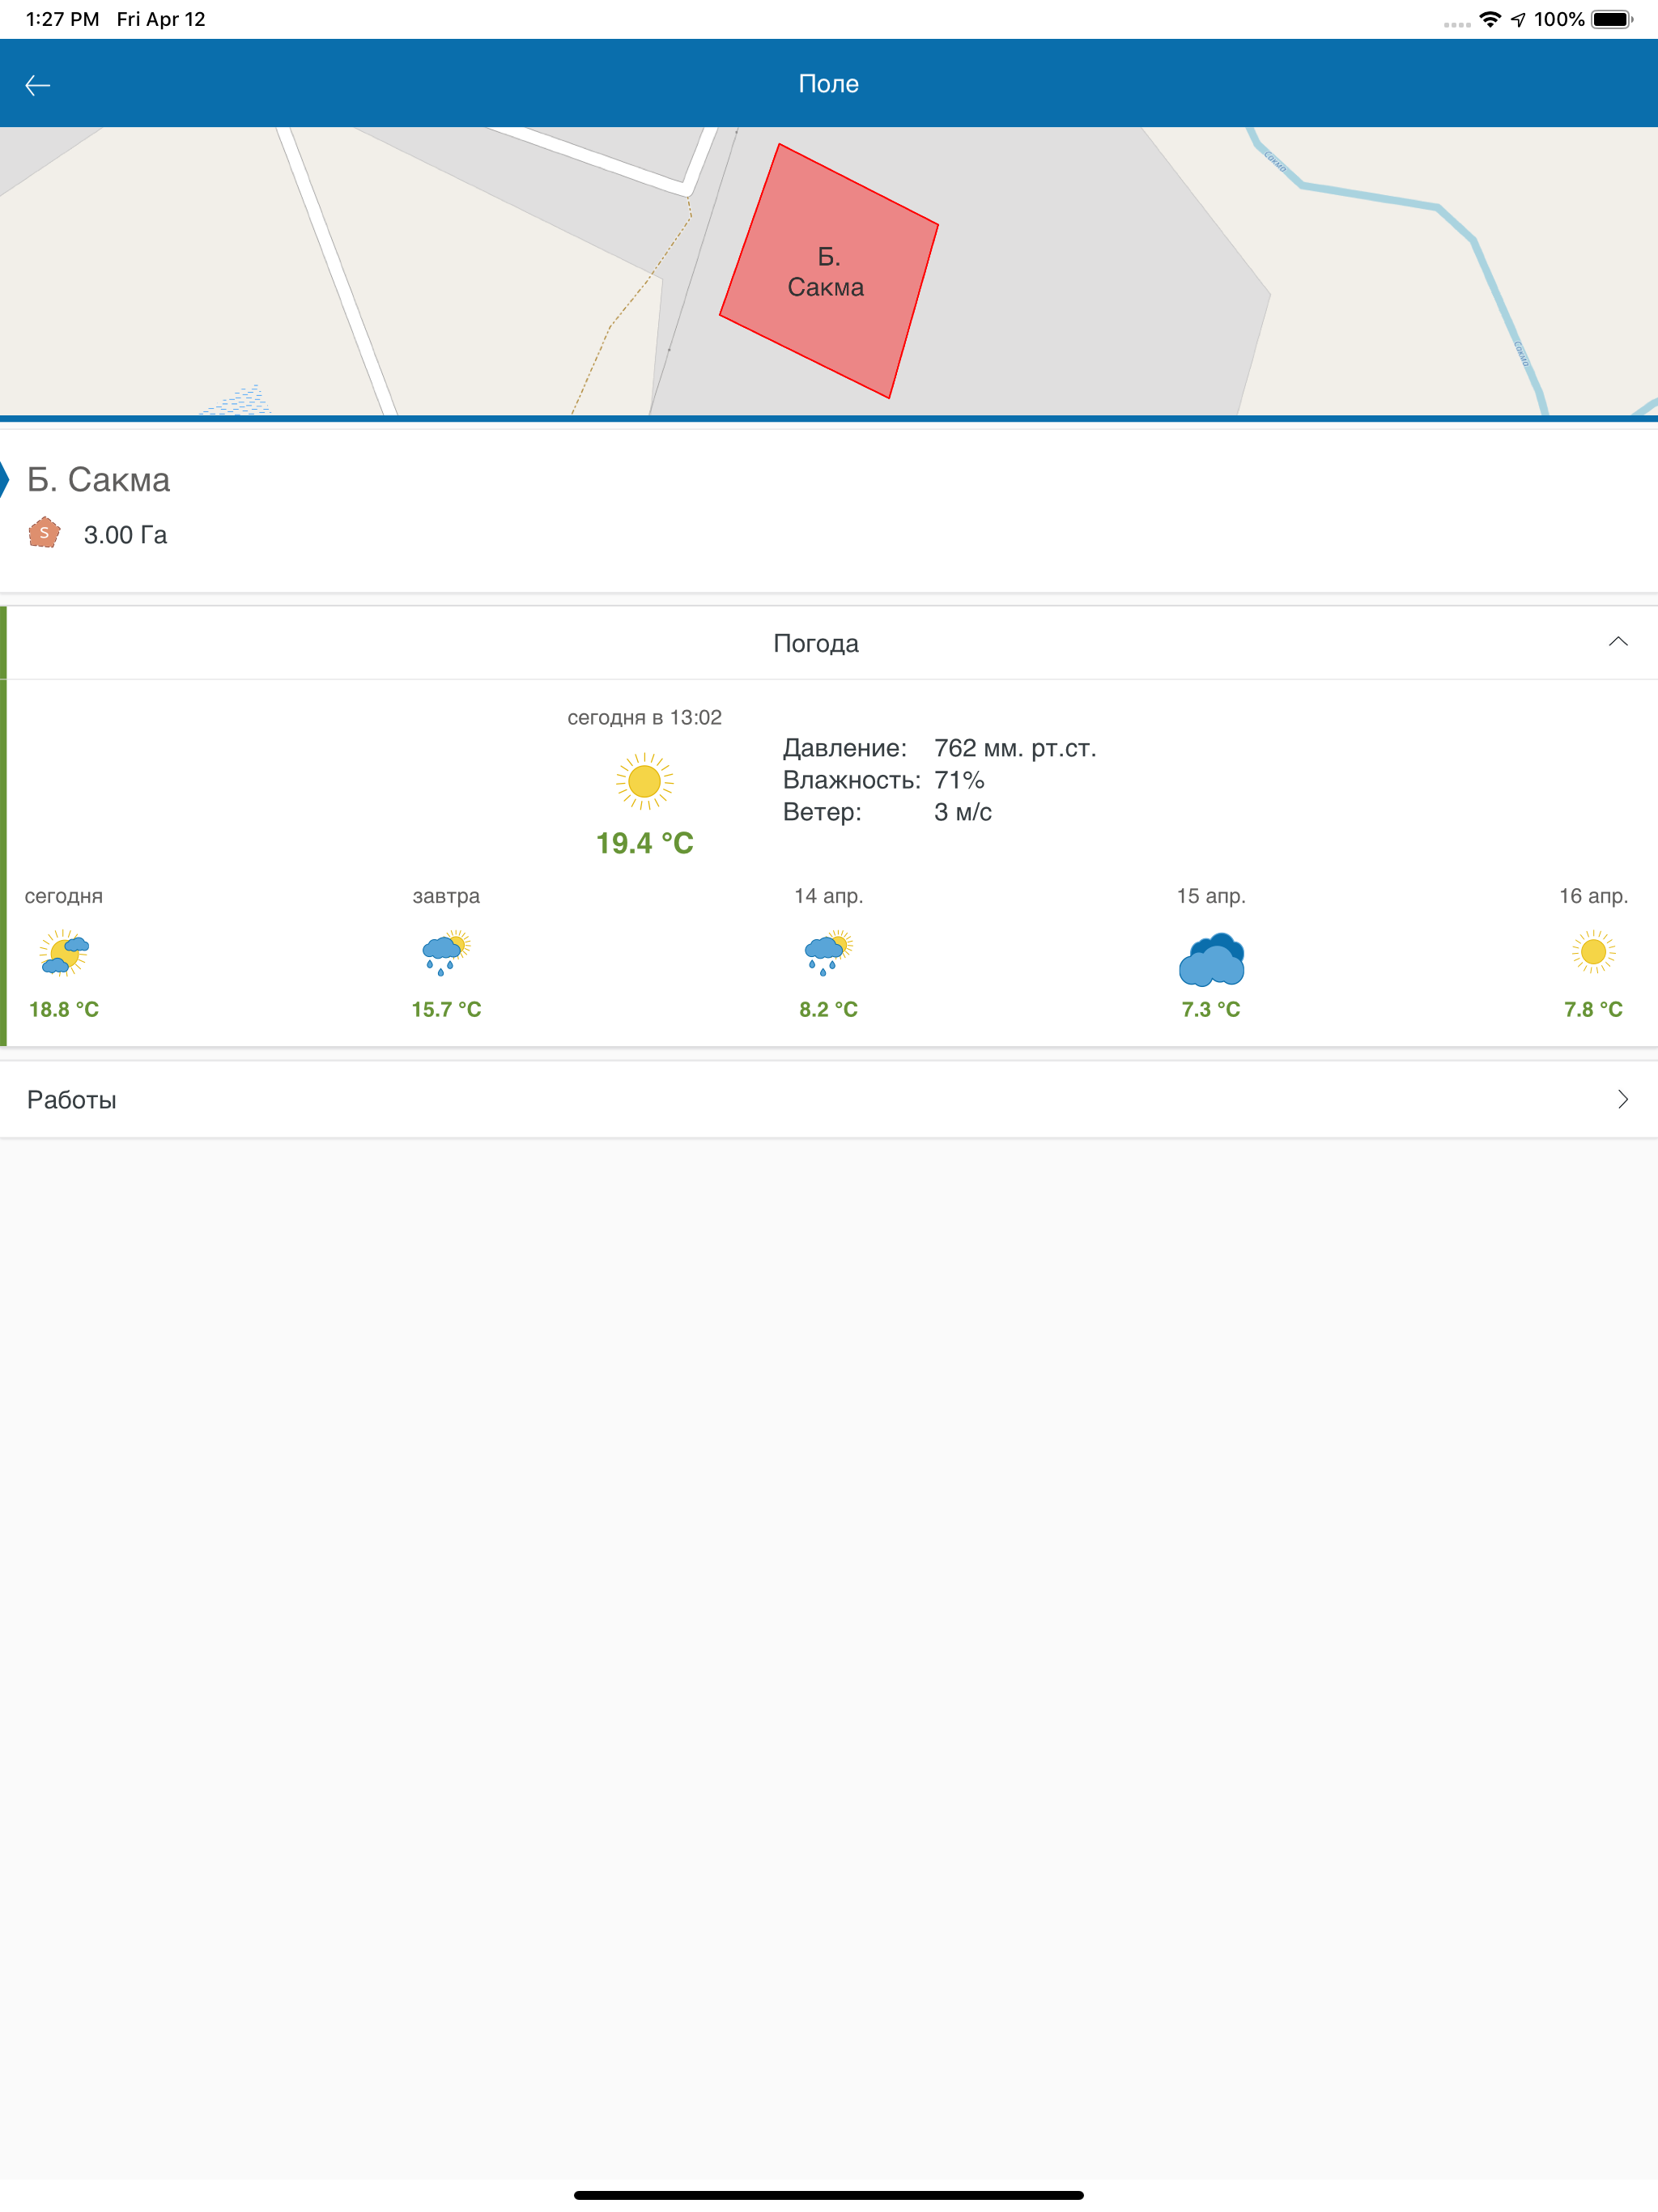Viewport: 1658px width, 2212px height.
Task: Click the Погода section header title
Action: [x=816, y=643]
